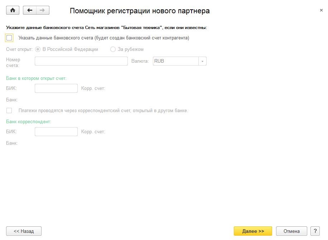Close the partner registration assistant window
The width and height of the screenshot is (328, 240).
pos(321,10)
